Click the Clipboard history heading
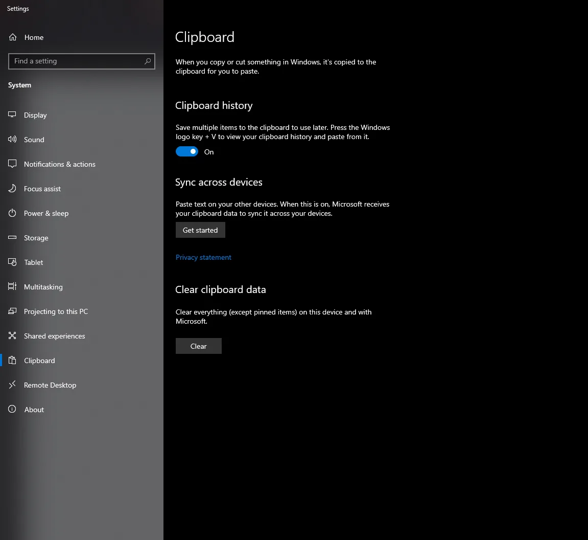Viewport: 588px width, 540px height. tap(214, 105)
